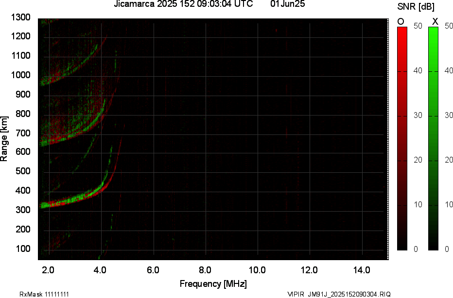Select the 'VIPIR JM91J_2025152090304.RIQ' file name
This screenshot has width=453, height=298.
[339, 294]
